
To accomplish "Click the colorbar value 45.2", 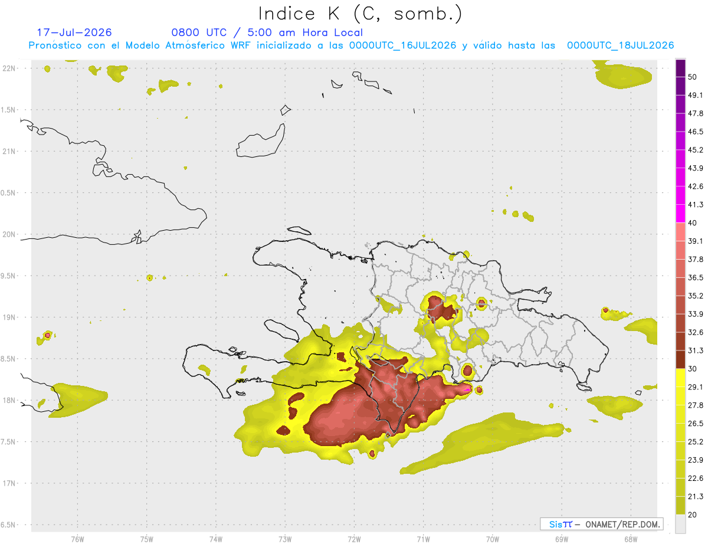I will click(696, 150).
